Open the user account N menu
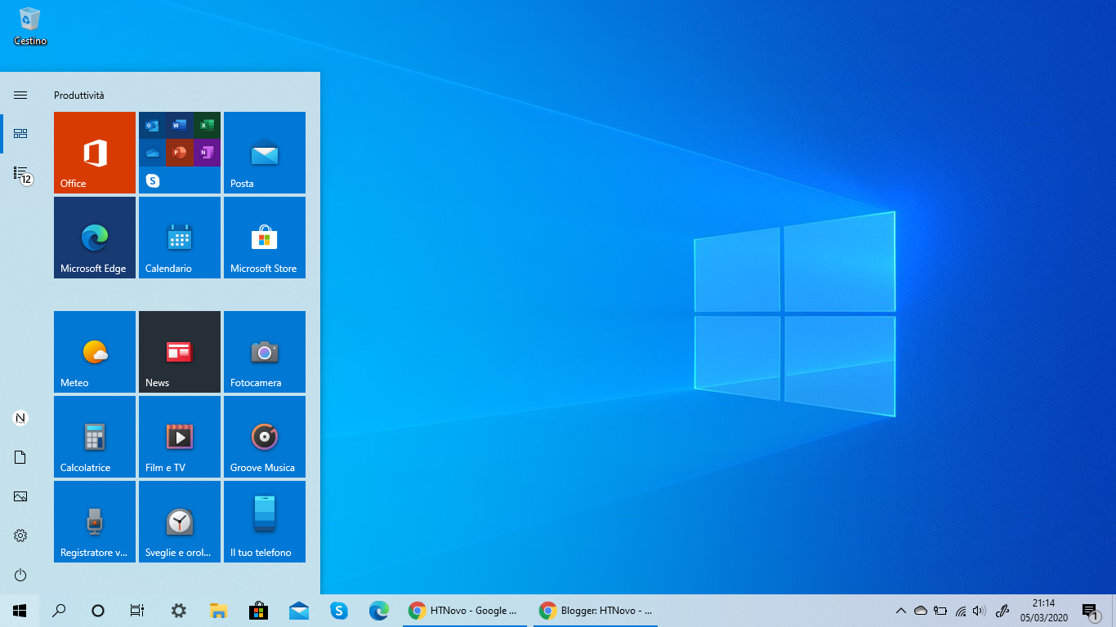The image size is (1116, 627). point(20,417)
